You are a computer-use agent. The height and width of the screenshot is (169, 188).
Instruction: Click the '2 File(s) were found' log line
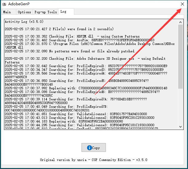[x=59, y=29]
